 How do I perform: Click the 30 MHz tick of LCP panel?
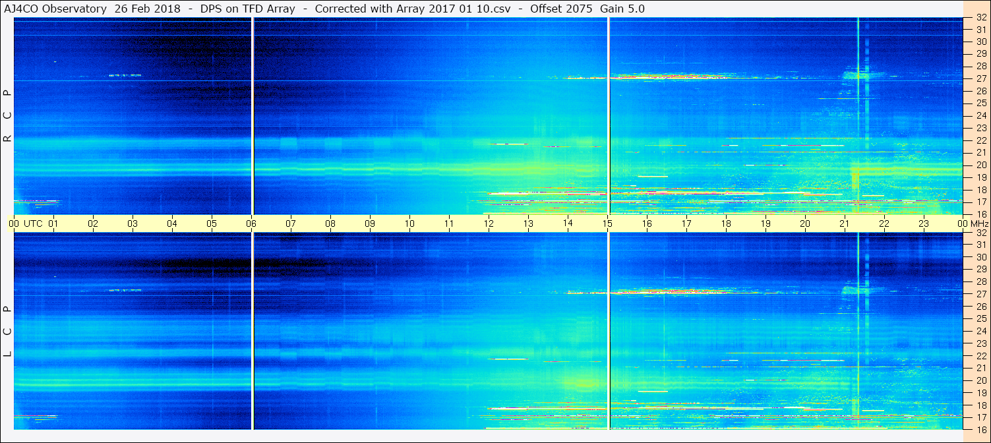point(980,257)
